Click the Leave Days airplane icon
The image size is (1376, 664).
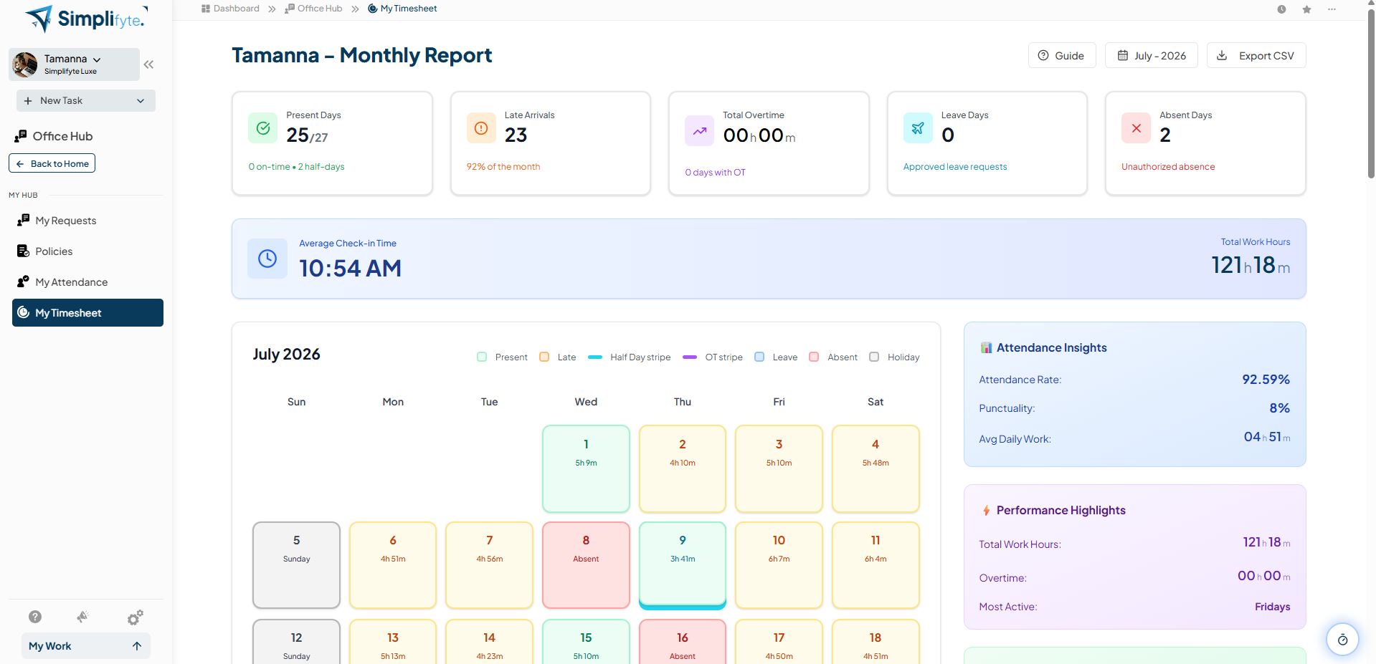918,128
